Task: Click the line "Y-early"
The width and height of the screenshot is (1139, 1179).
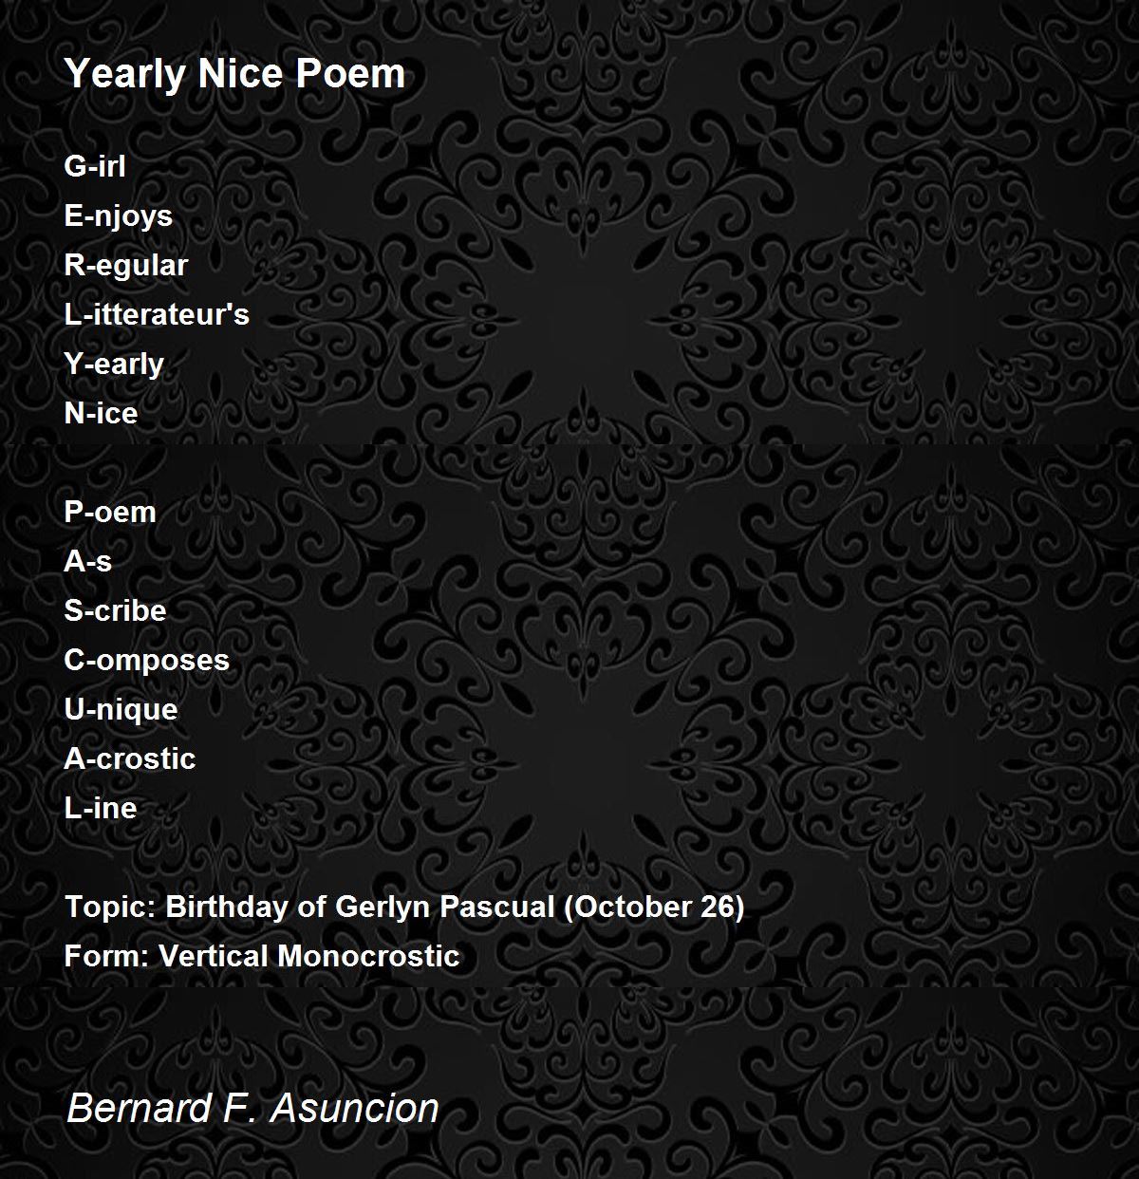Action: (x=114, y=365)
